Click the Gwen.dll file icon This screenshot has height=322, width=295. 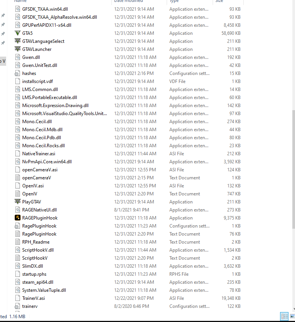(18, 57)
